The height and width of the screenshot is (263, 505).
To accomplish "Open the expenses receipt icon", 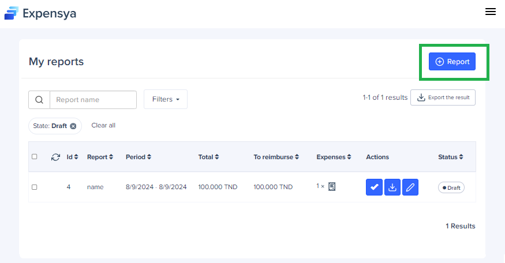I will (332, 186).
